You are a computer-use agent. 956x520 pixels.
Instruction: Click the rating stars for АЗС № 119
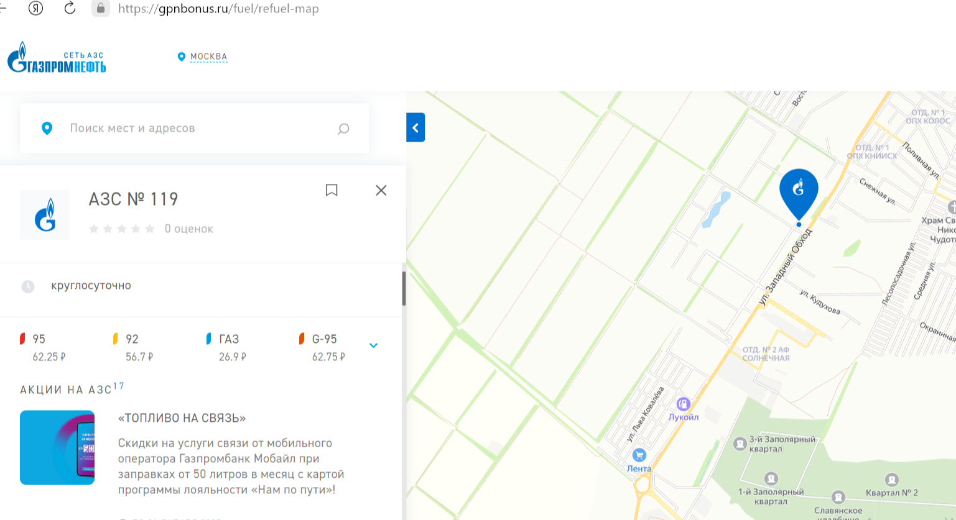(x=122, y=229)
